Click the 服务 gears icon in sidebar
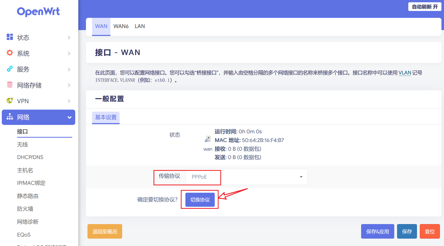This screenshot has width=444, height=246. [x=10, y=69]
